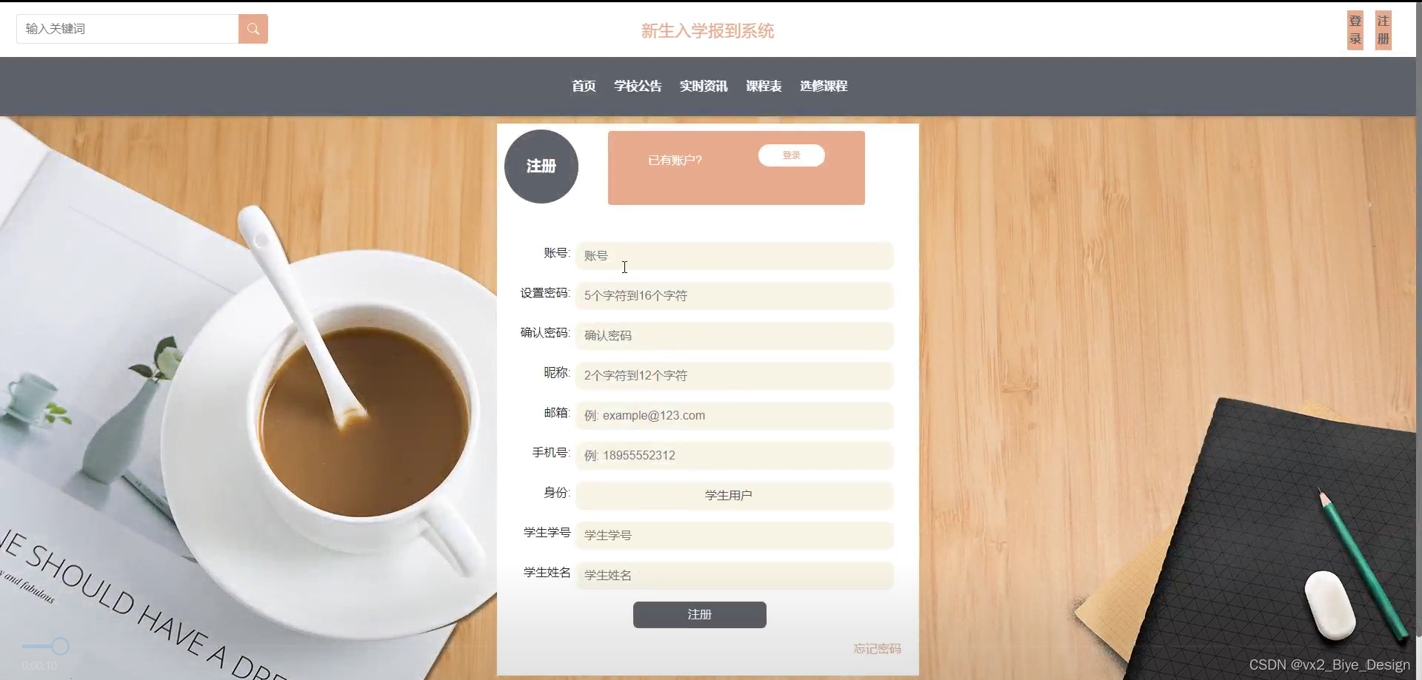Focus the keyword search input field
Viewport: 1422px width, 680px height.
point(127,29)
